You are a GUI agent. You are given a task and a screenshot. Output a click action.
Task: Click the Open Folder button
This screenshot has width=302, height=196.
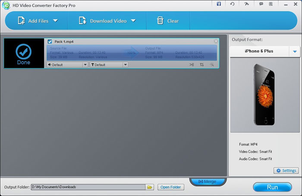[171, 187]
